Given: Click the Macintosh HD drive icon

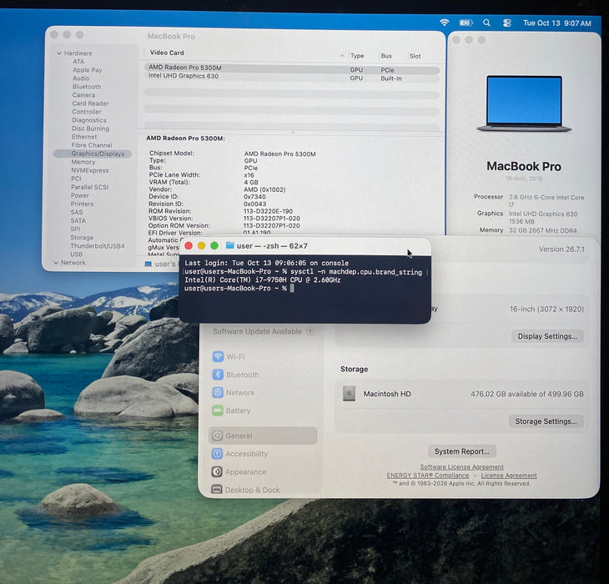Looking at the screenshot, I should click(349, 393).
